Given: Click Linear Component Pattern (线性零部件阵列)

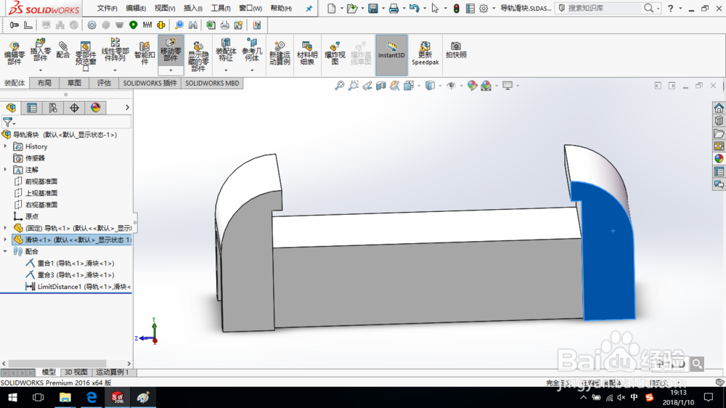Looking at the screenshot, I should [115, 50].
